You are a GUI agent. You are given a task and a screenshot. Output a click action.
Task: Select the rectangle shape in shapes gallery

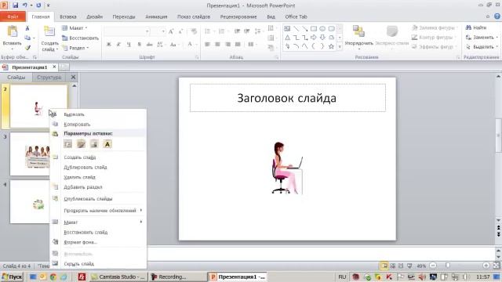[x=314, y=29]
